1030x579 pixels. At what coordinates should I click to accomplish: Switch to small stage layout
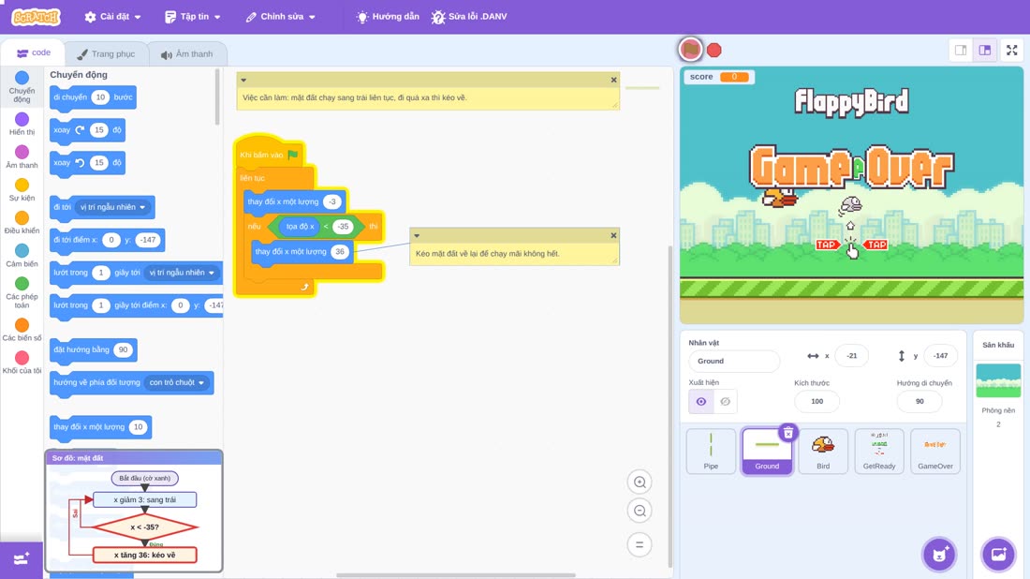(x=961, y=50)
